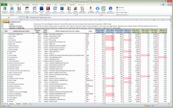Click the green Calculate button
Viewport: 173px width, 108px height.
coord(120,7)
